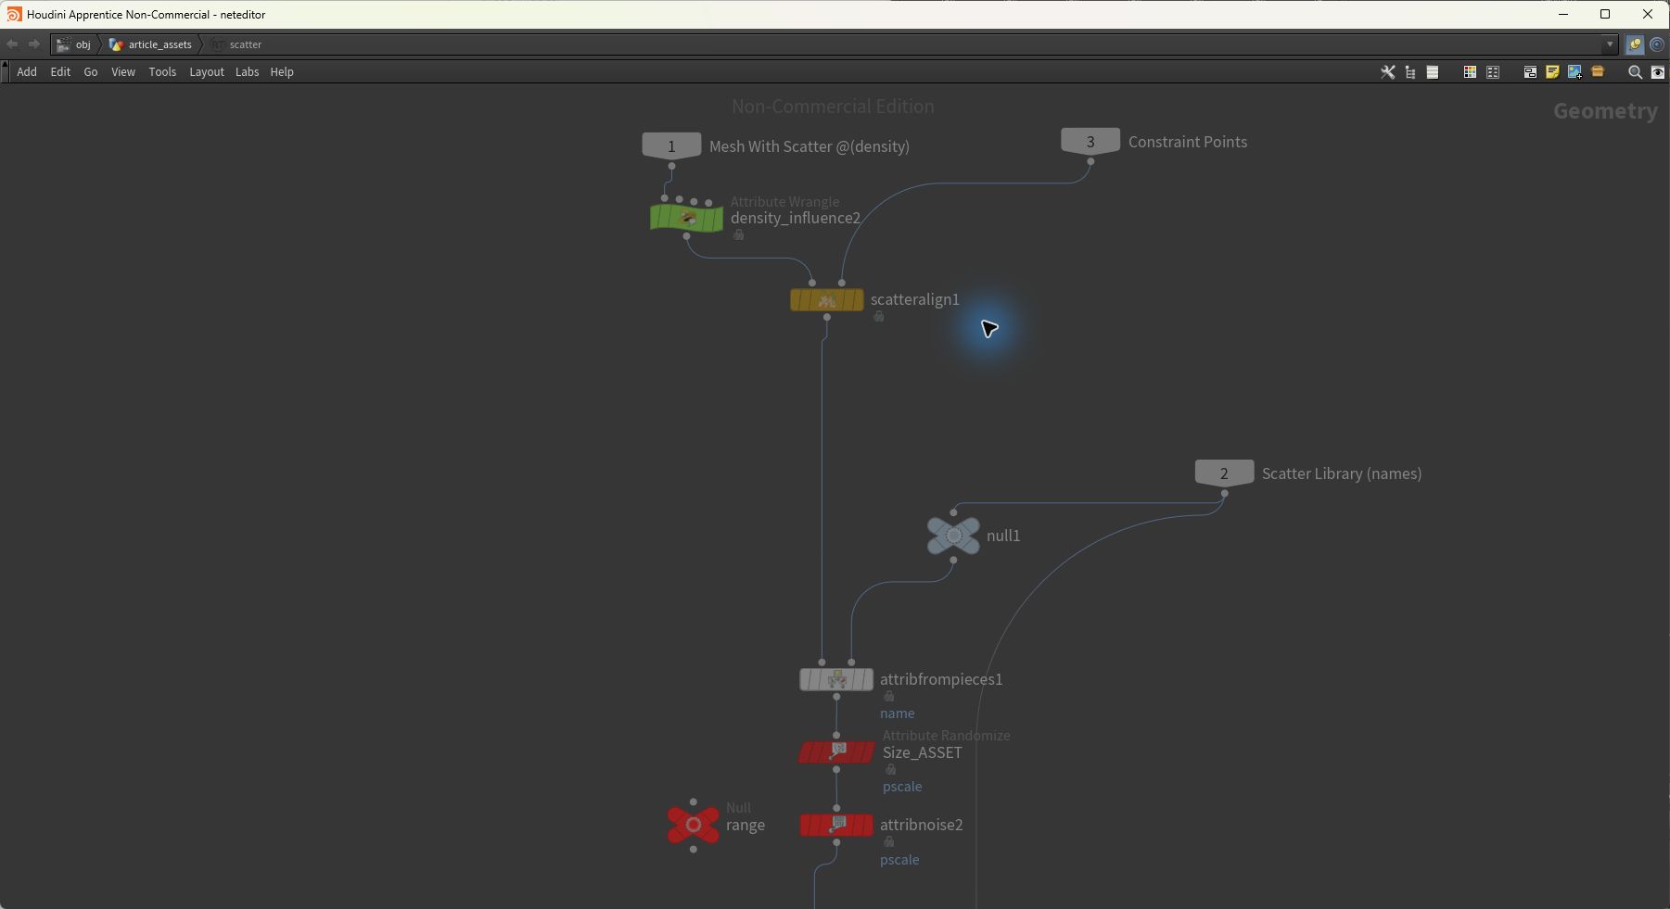The image size is (1670, 909).
Task: Click the lock badge under density_influence2
Action: pyautogui.click(x=739, y=235)
